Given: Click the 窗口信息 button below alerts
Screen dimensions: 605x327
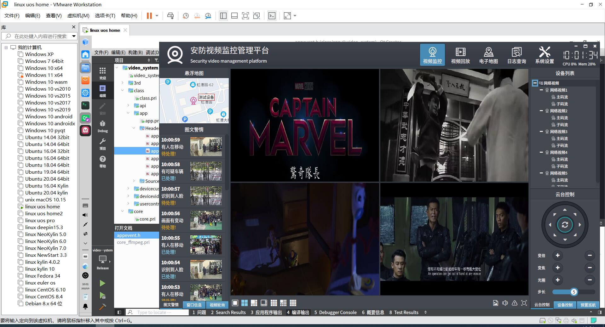Looking at the screenshot, I should [x=194, y=305].
